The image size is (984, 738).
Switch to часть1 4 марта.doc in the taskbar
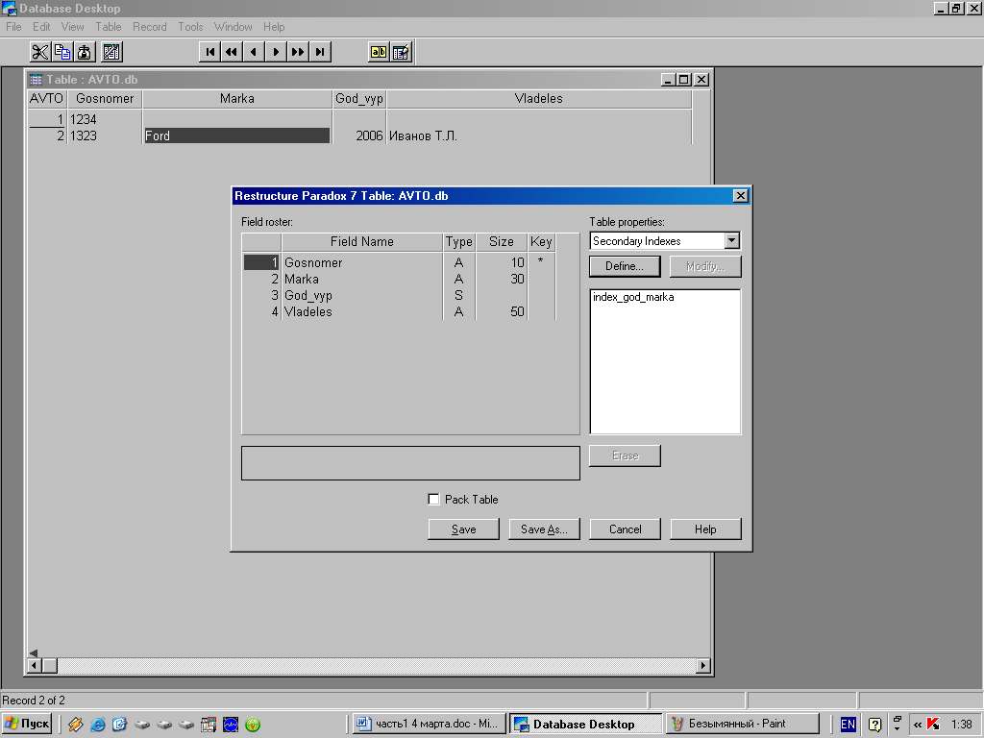[429, 724]
